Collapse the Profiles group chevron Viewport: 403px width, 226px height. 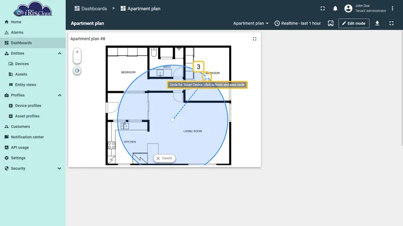coord(59,95)
